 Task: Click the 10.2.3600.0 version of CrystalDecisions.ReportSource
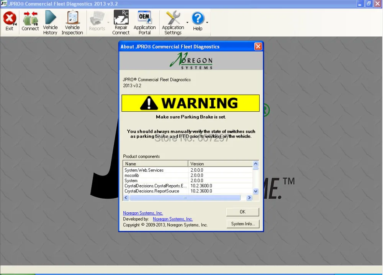pos(201,191)
